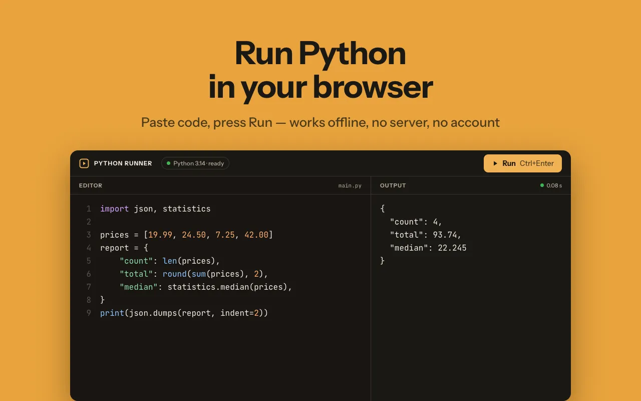Screen dimensions: 641x401
Task: Click the Run button
Action: (x=523, y=163)
